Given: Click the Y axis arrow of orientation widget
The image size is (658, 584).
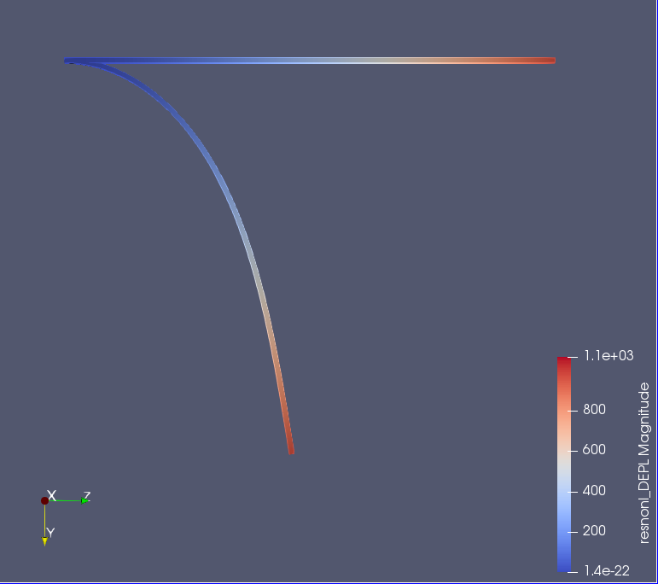Looking at the screenshot, I should tap(45, 541).
